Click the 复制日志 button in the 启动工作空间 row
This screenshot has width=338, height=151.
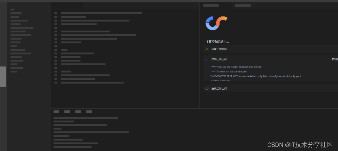pyautogui.click(x=335, y=59)
